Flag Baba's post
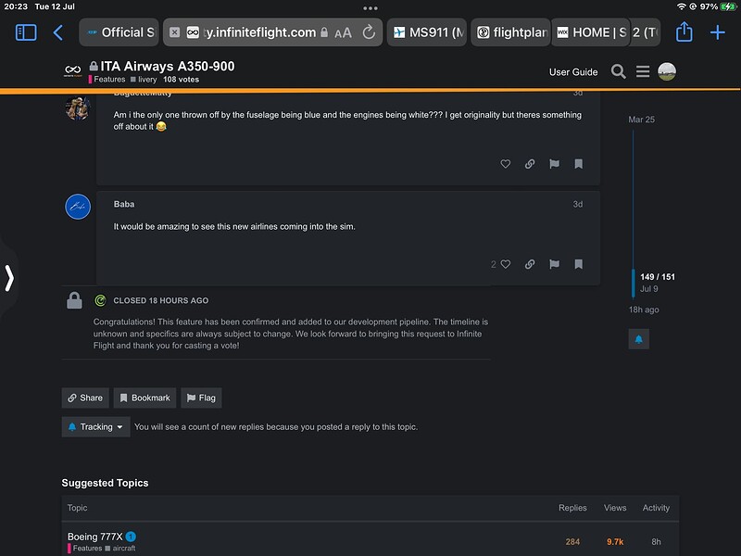This screenshot has width=741, height=556. tap(554, 264)
